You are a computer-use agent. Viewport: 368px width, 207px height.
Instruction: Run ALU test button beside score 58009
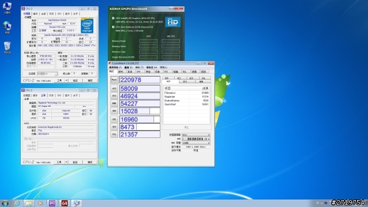(114, 89)
